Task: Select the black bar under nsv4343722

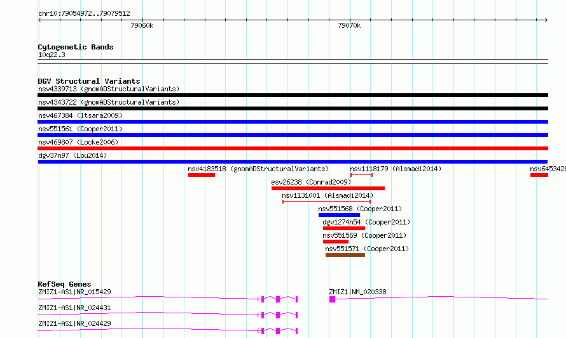Action: [293, 108]
